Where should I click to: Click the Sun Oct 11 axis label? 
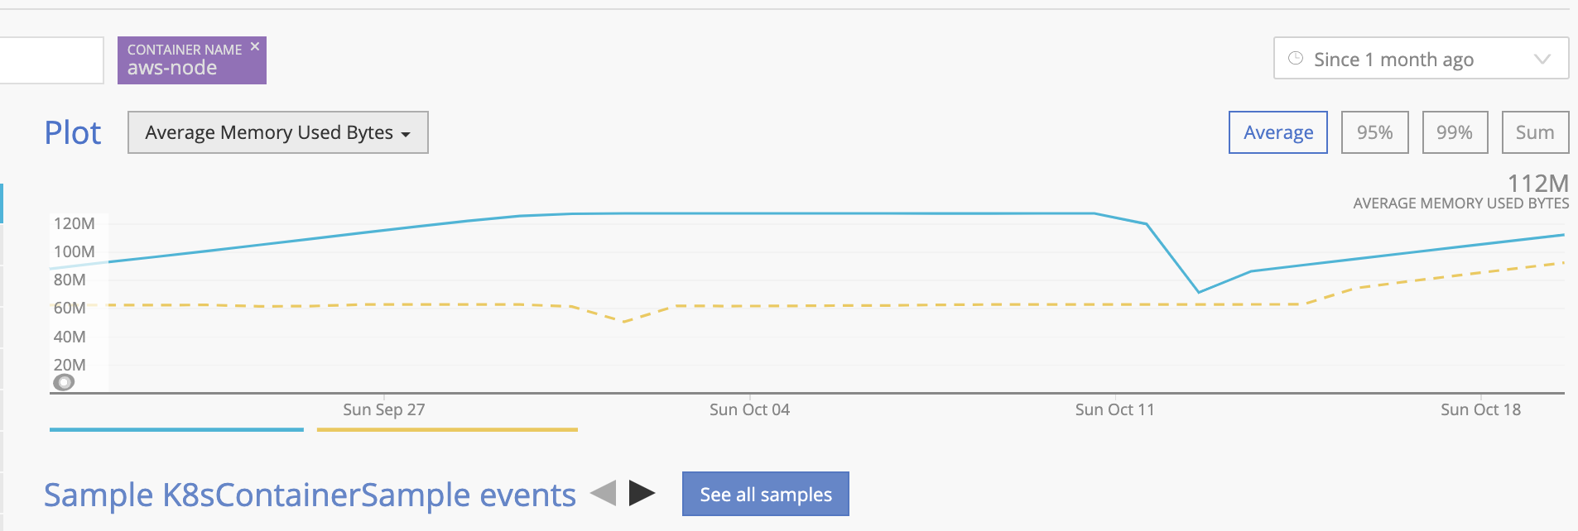tap(1114, 409)
